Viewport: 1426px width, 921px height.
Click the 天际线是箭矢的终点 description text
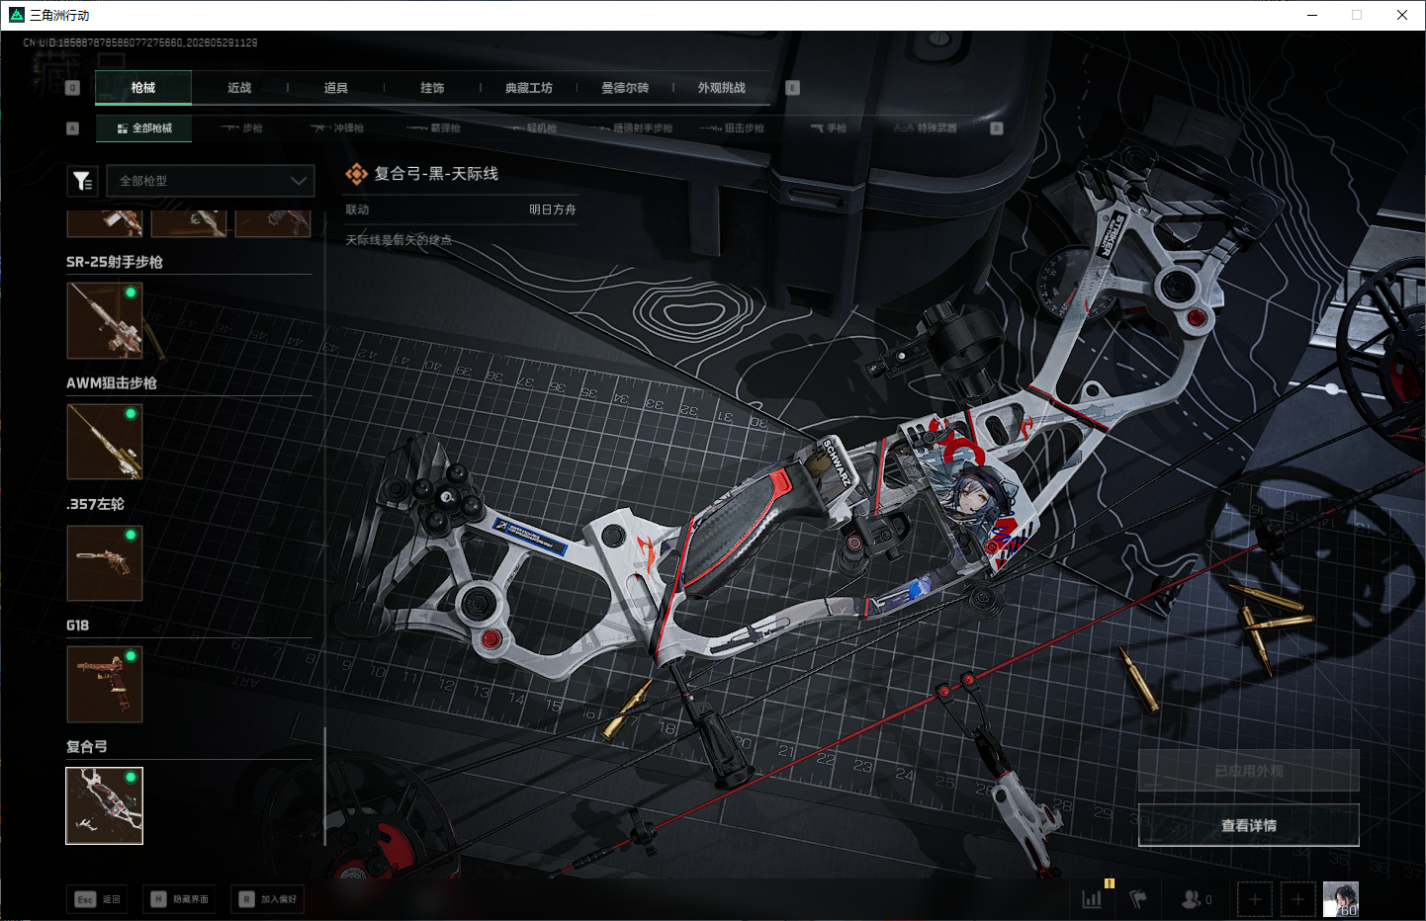tap(399, 240)
